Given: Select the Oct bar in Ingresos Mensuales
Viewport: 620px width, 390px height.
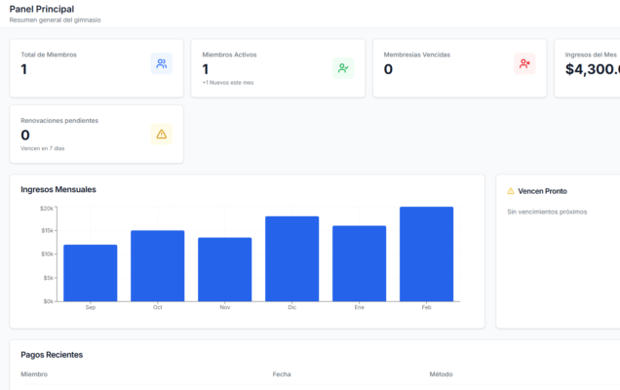Looking at the screenshot, I should click(x=158, y=265).
